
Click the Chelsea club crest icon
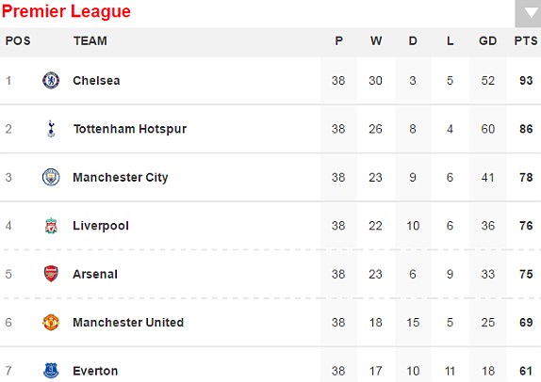tap(51, 80)
